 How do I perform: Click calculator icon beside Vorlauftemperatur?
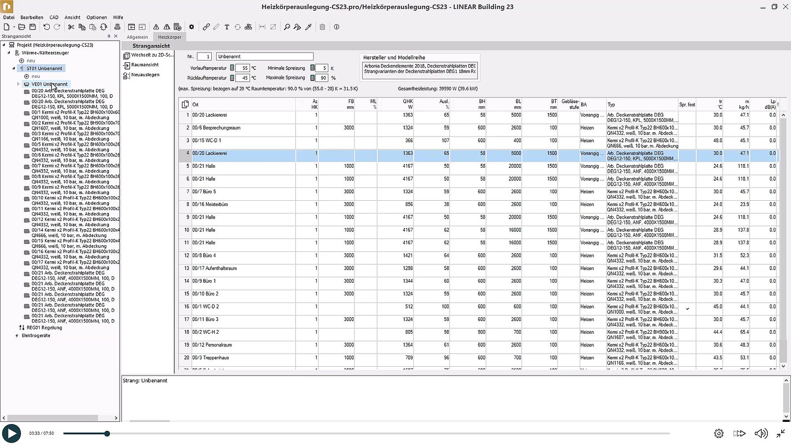click(x=232, y=68)
